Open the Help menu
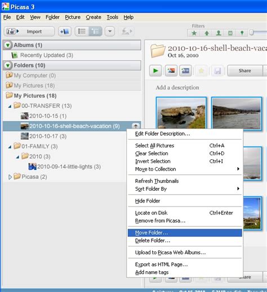This screenshot has width=267, height=292. point(128,17)
